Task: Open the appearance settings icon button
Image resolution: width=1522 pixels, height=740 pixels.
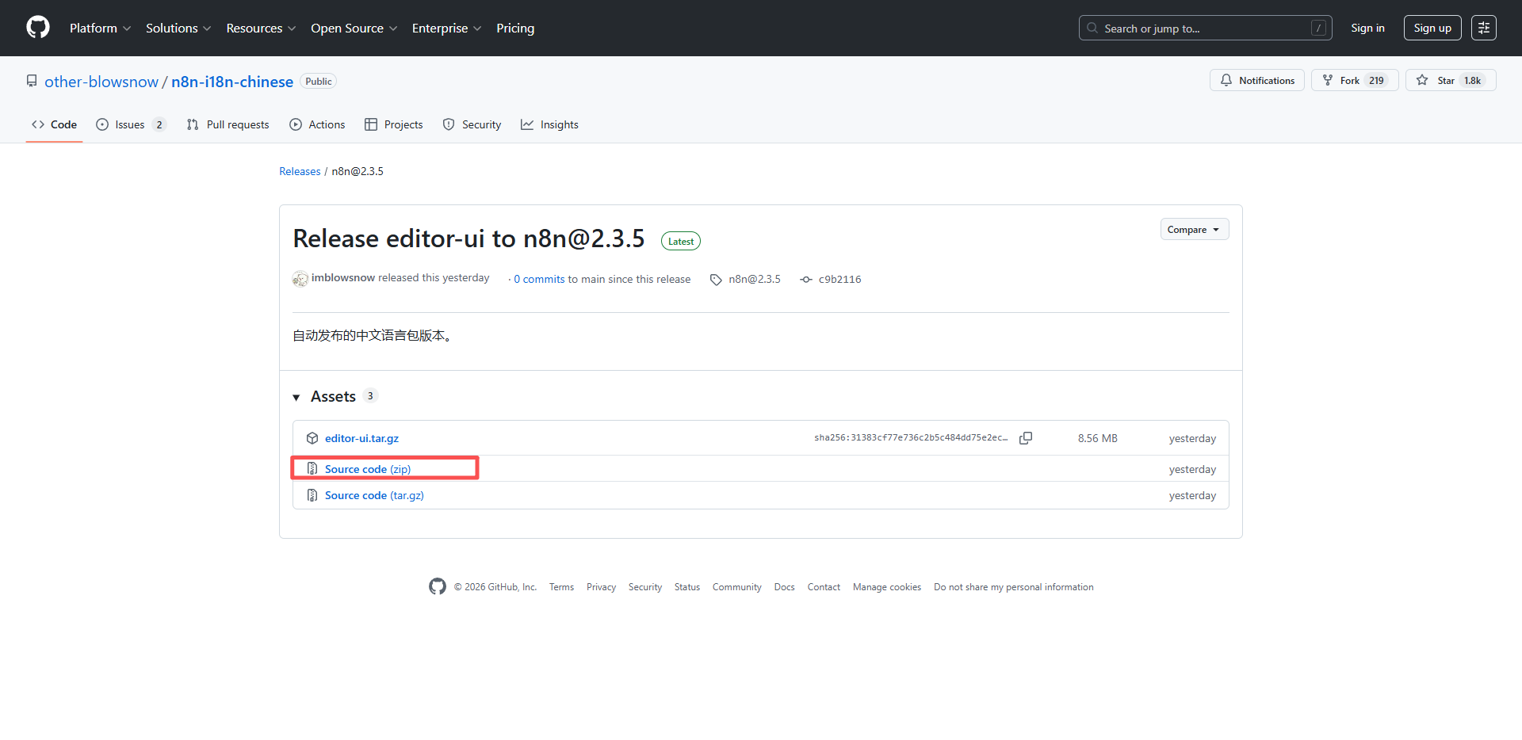Action: pyautogui.click(x=1484, y=28)
